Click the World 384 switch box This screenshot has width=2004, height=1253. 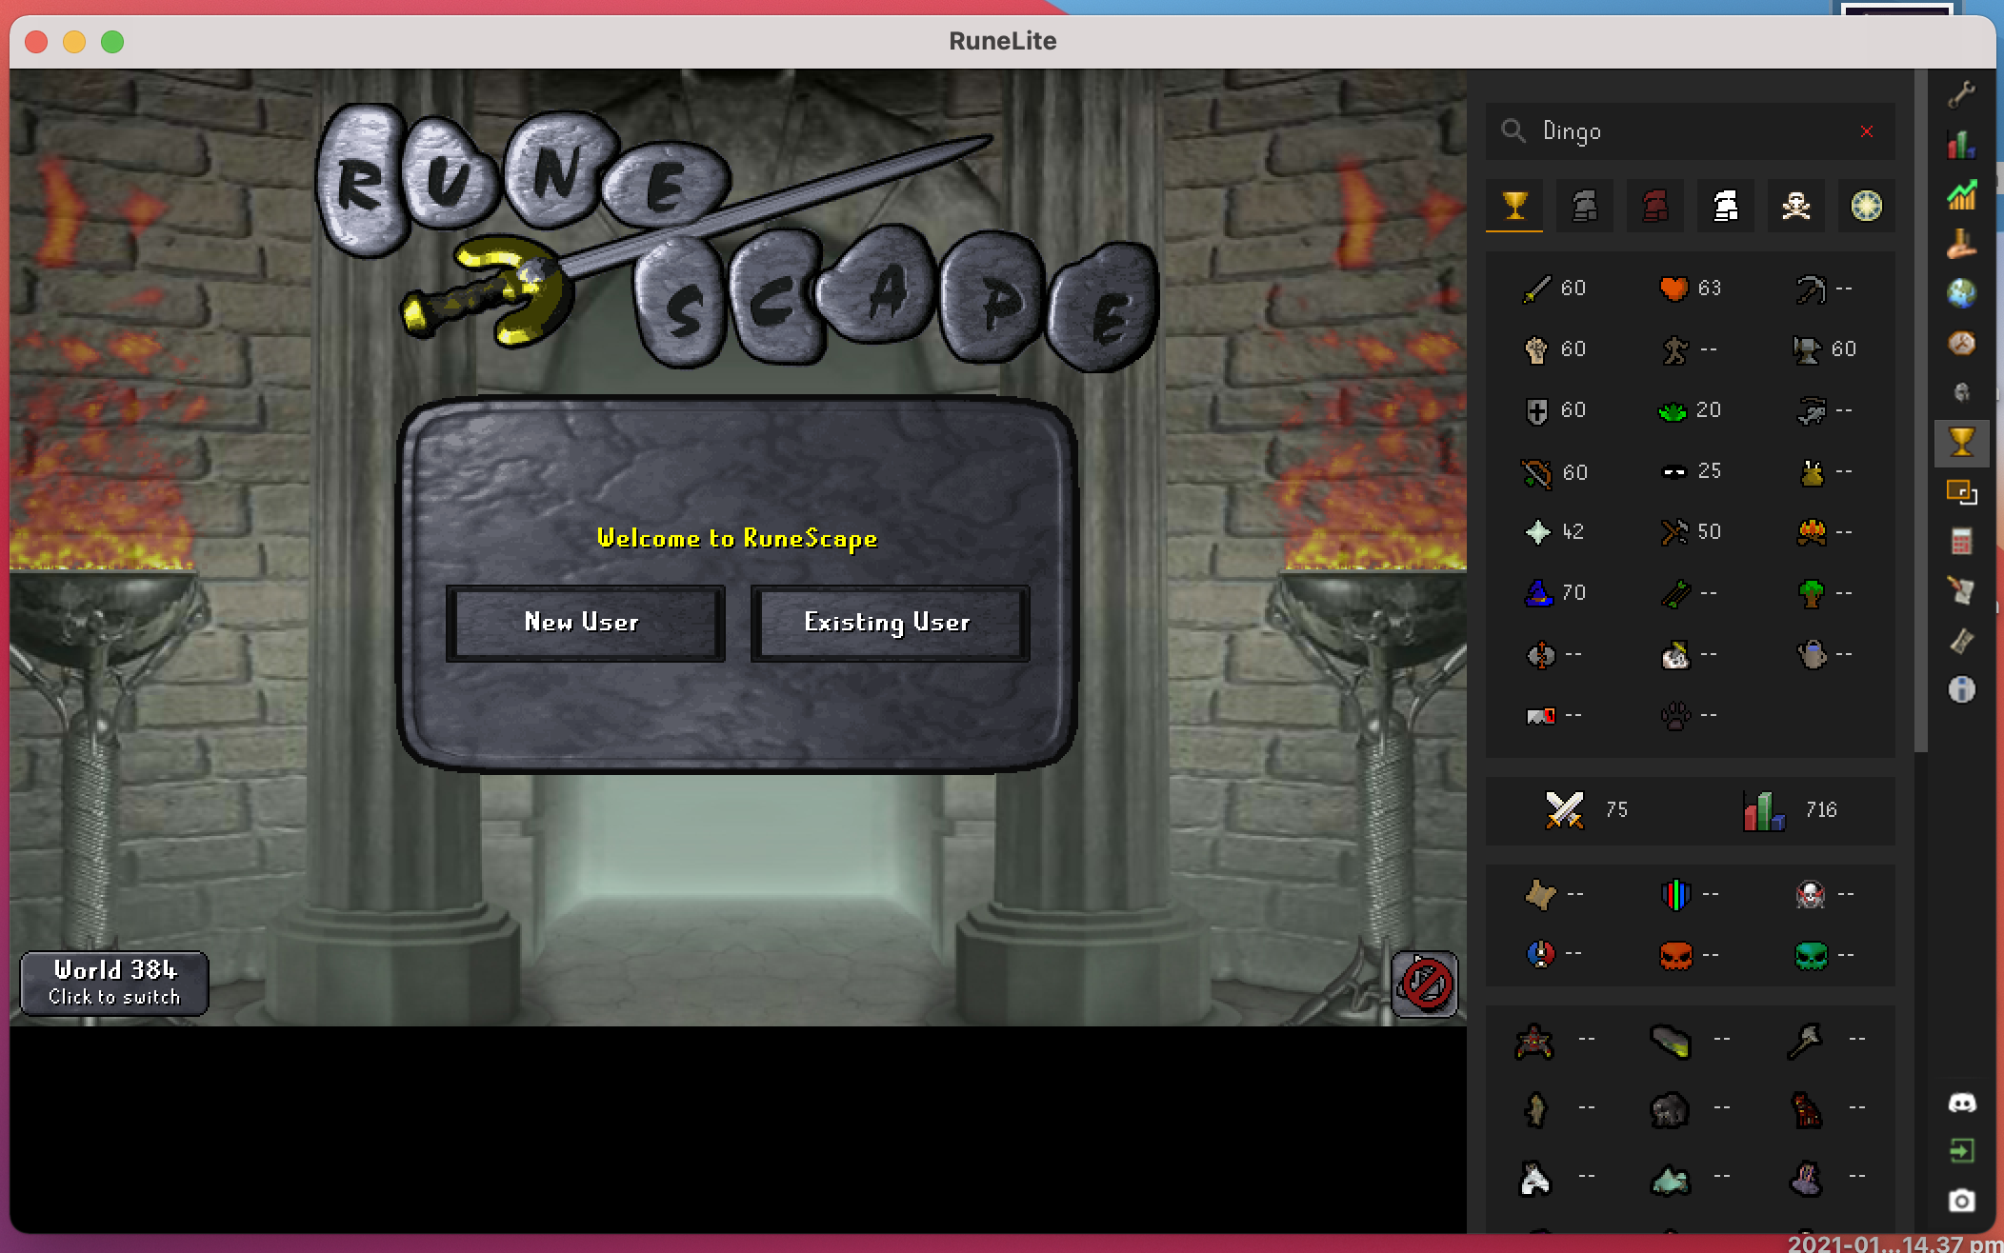point(114,983)
